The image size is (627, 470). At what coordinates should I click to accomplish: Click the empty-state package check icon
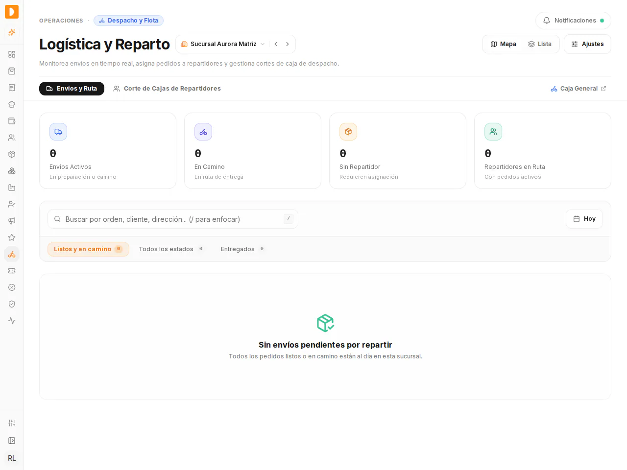[325, 323]
